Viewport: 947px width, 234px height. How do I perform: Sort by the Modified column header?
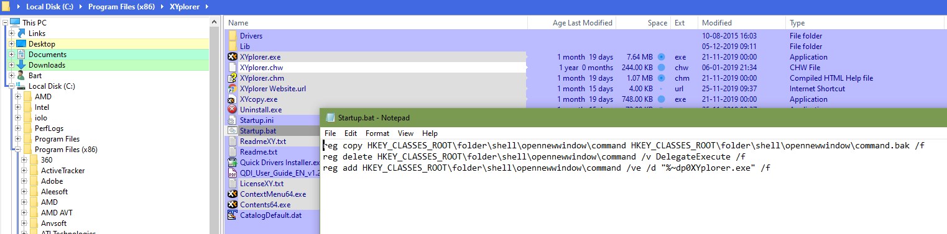tap(741, 23)
